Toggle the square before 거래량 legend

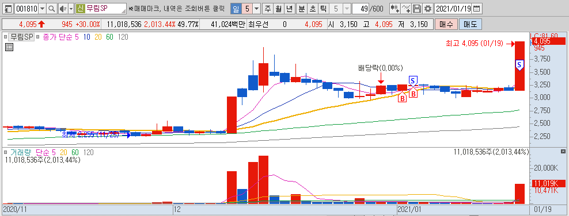pyautogui.click(x=5, y=152)
